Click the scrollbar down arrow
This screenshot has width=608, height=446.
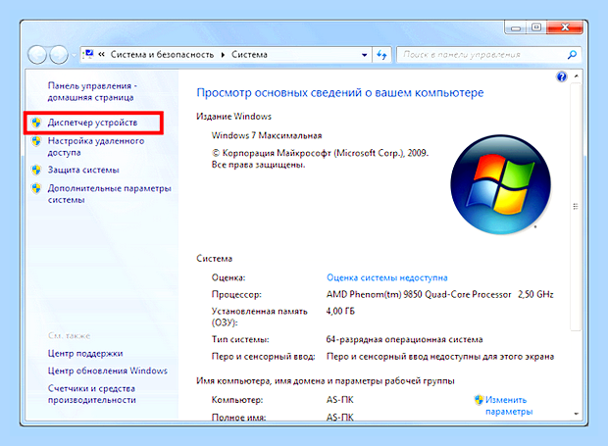click(x=577, y=414)
